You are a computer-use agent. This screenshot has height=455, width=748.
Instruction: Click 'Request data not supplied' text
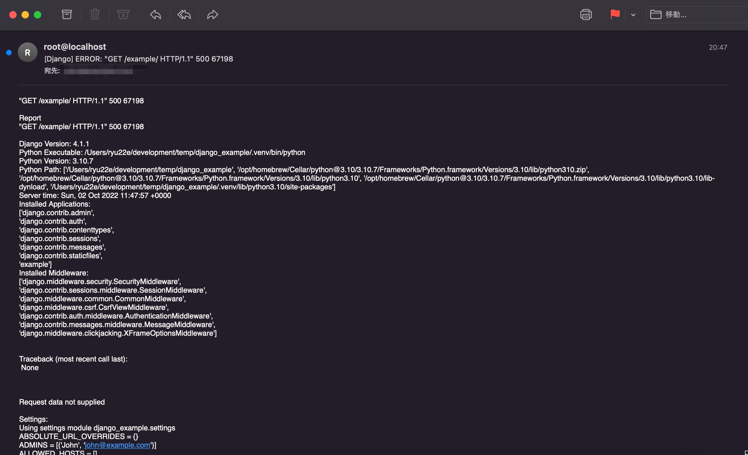click(x=62, y=402)
